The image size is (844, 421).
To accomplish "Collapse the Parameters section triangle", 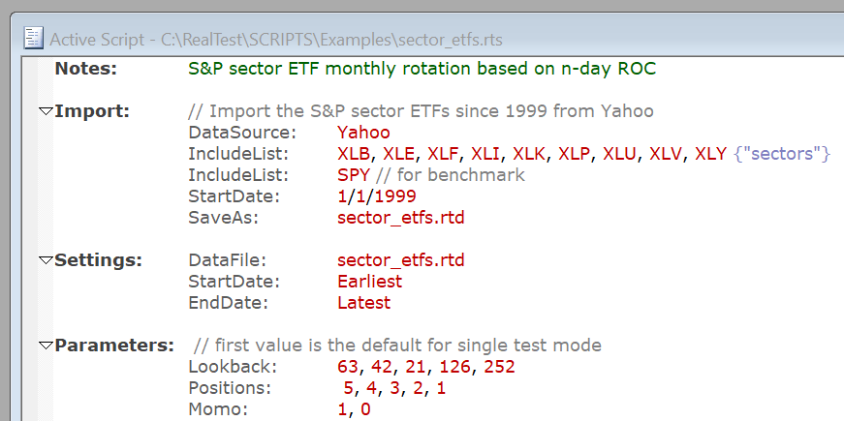I will click(45, 346).
